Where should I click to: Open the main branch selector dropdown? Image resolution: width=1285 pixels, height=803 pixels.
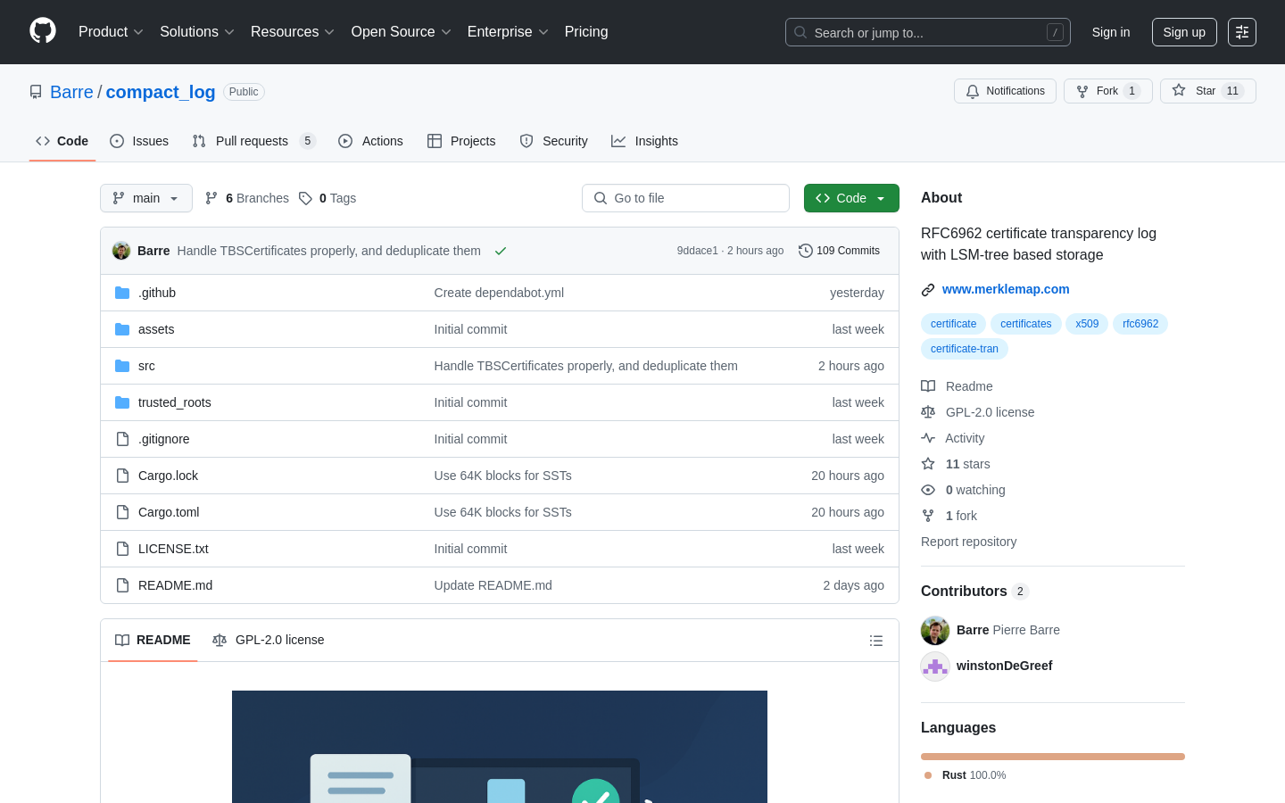coord(146,198)
